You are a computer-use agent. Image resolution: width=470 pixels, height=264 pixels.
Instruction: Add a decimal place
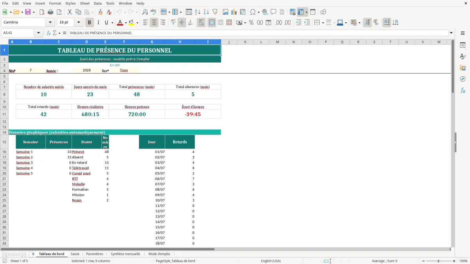279,23
